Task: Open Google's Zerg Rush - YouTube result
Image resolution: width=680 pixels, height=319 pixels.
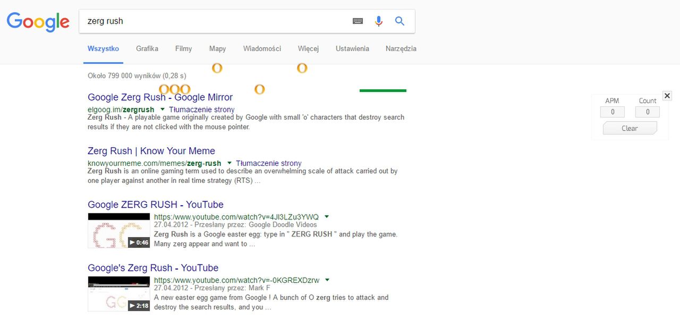Action: coord(153,268)
